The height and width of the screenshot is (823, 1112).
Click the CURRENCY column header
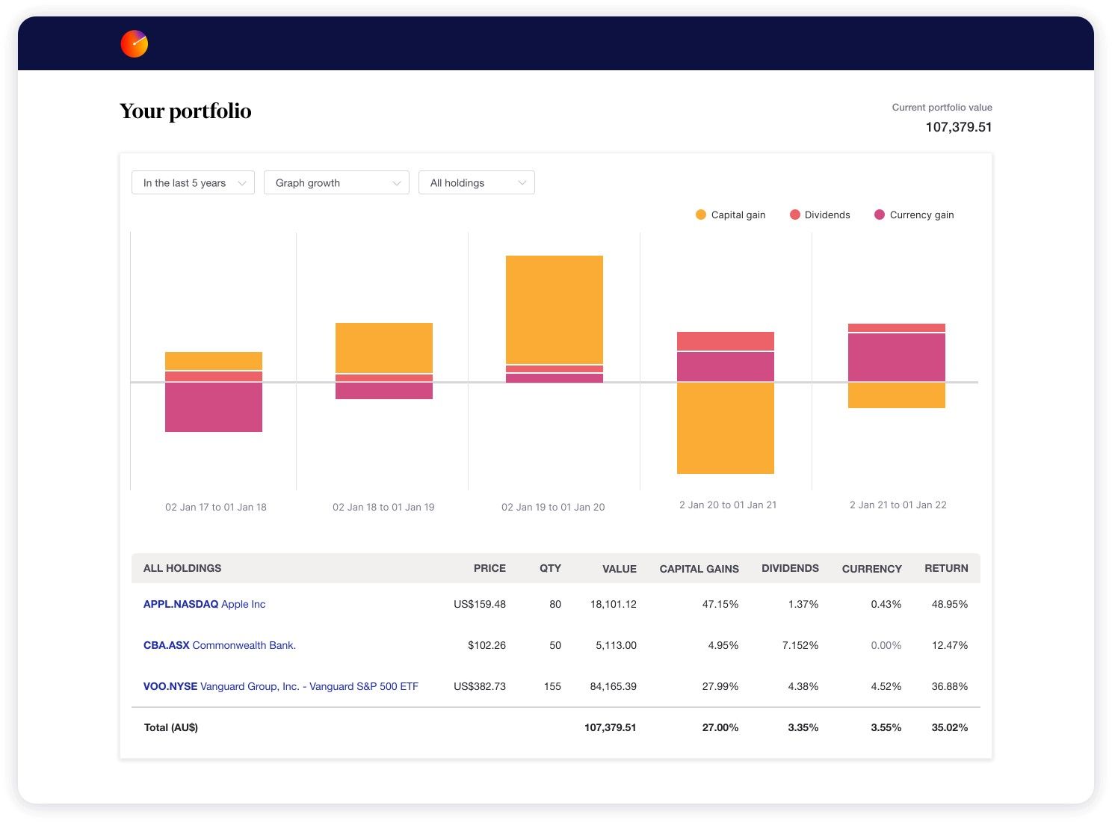[x=871, y=569]
